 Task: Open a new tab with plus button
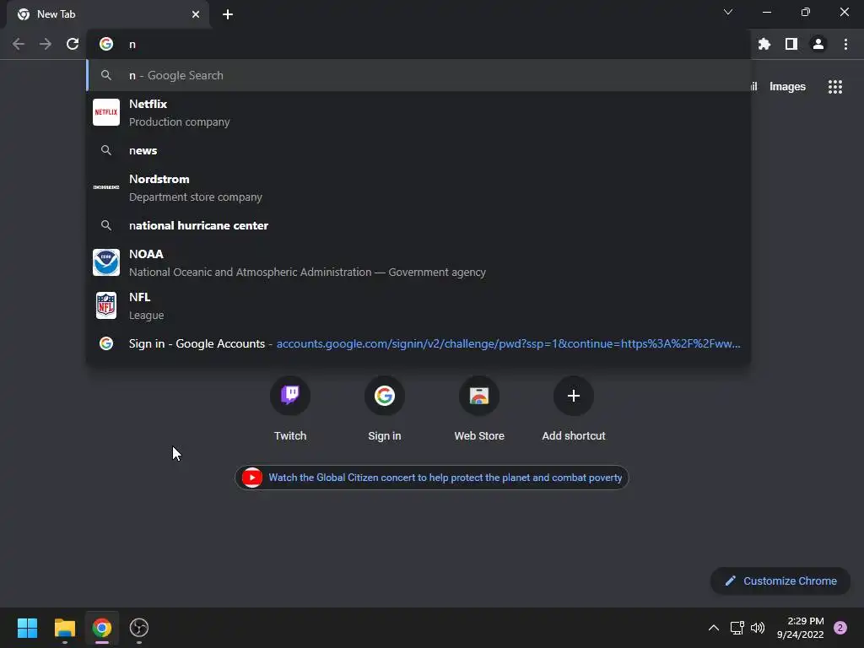point(228,14)
